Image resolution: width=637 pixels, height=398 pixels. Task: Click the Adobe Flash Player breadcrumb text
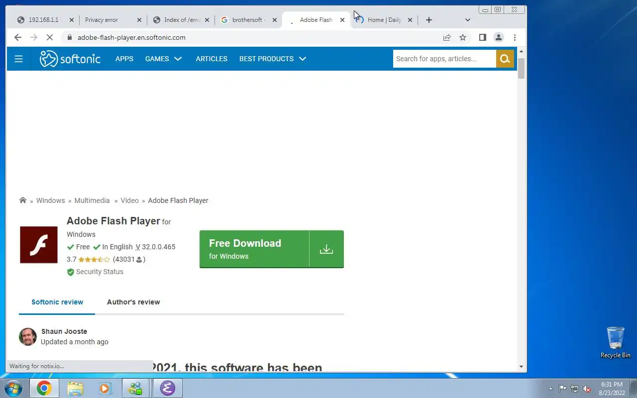(x=178, y=200)
